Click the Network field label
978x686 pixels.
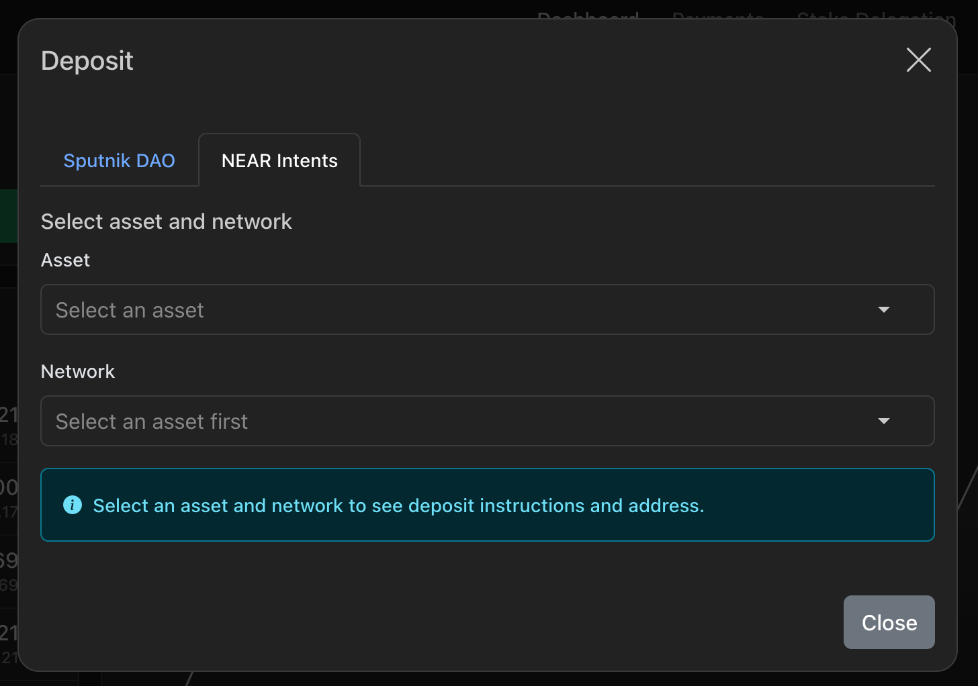click(78, 371)
